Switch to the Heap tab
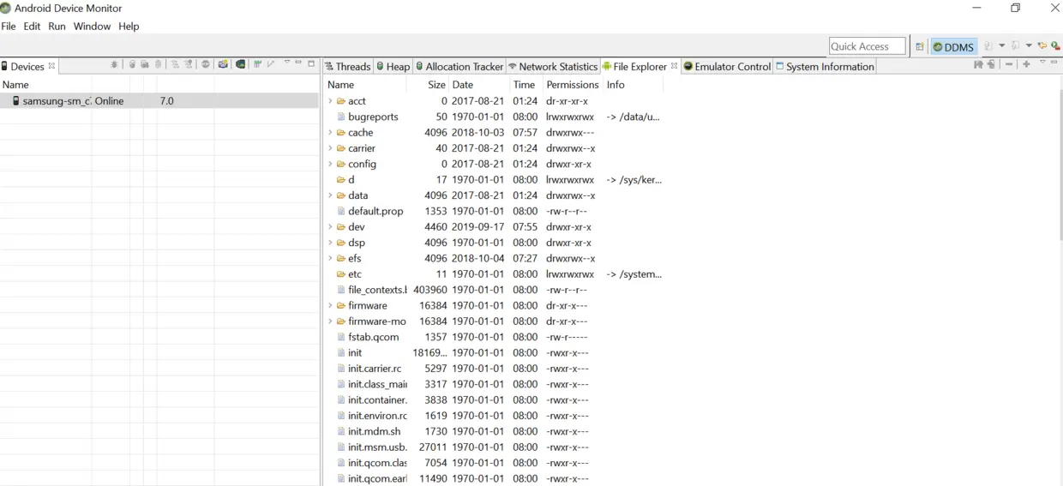 [393, 66]
